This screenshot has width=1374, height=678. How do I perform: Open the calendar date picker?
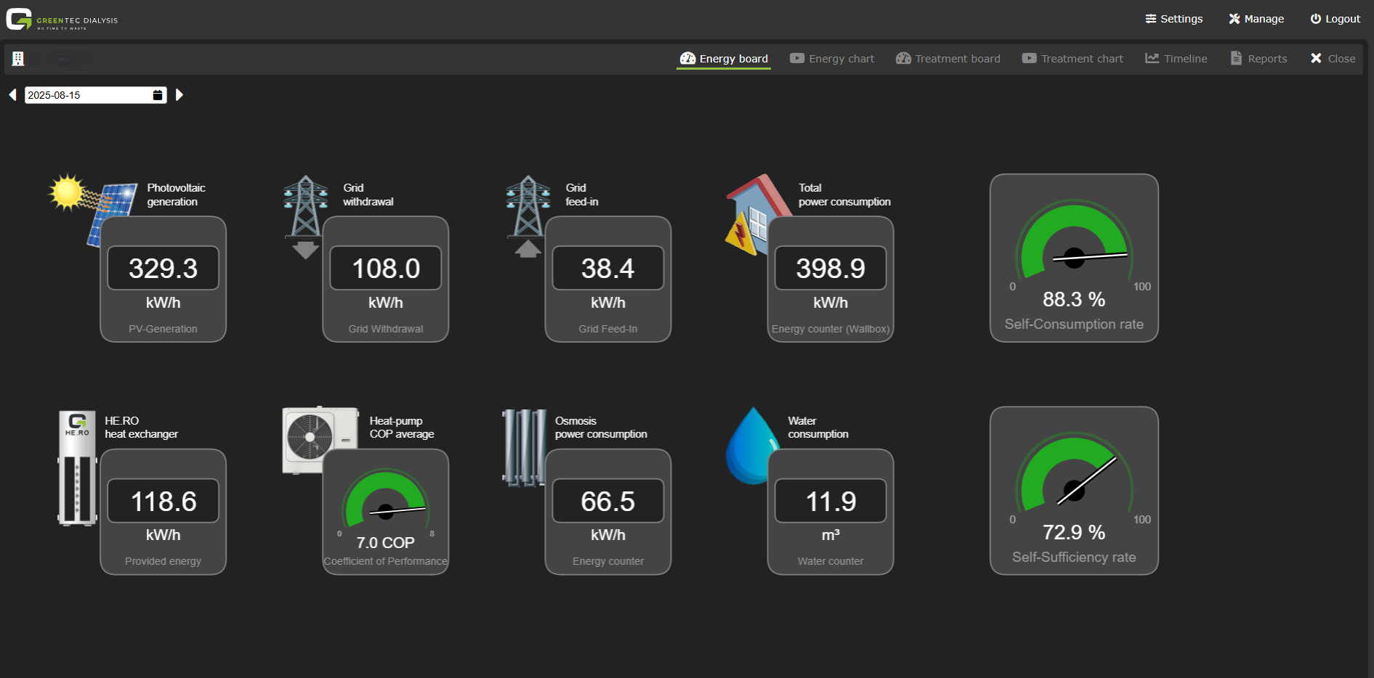point(158,95)
